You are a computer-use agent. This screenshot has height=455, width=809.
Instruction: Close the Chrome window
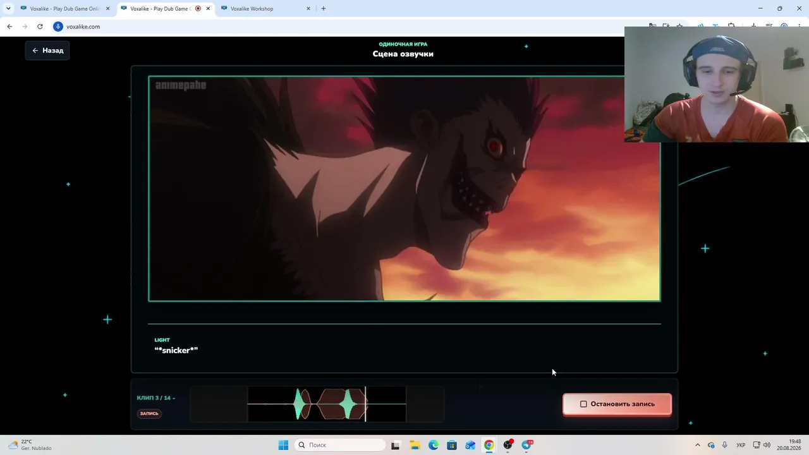pos(798,9)
